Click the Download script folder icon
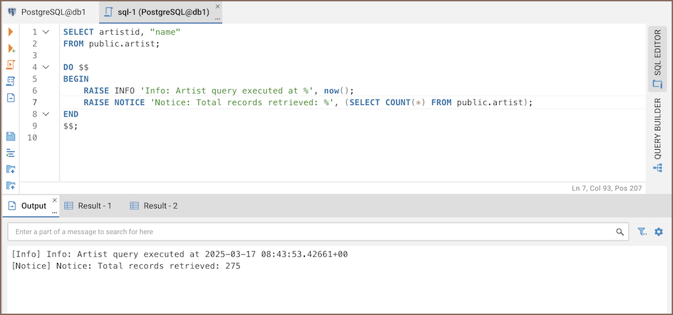 [11, 169]
